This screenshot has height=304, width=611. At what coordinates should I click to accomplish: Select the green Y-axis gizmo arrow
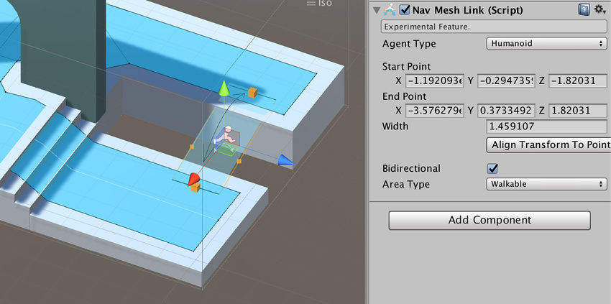[x=224, y=88]
